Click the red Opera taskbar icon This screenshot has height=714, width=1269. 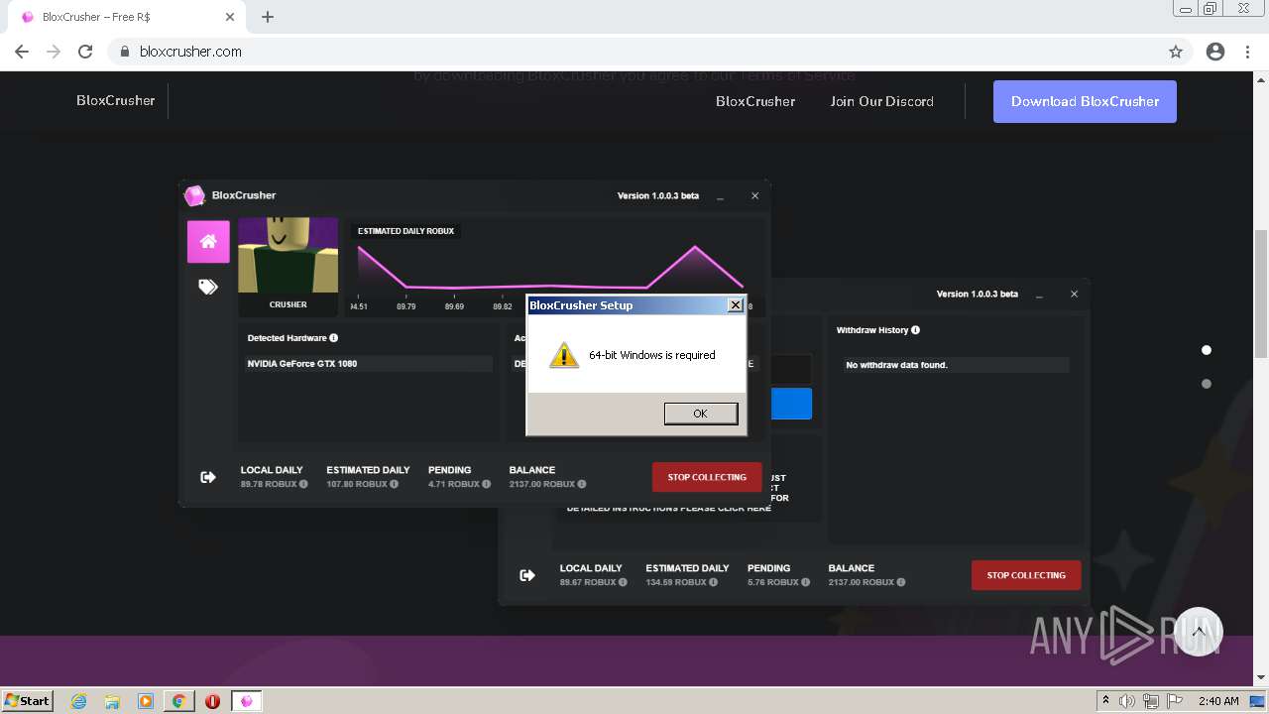click(212, 701)
